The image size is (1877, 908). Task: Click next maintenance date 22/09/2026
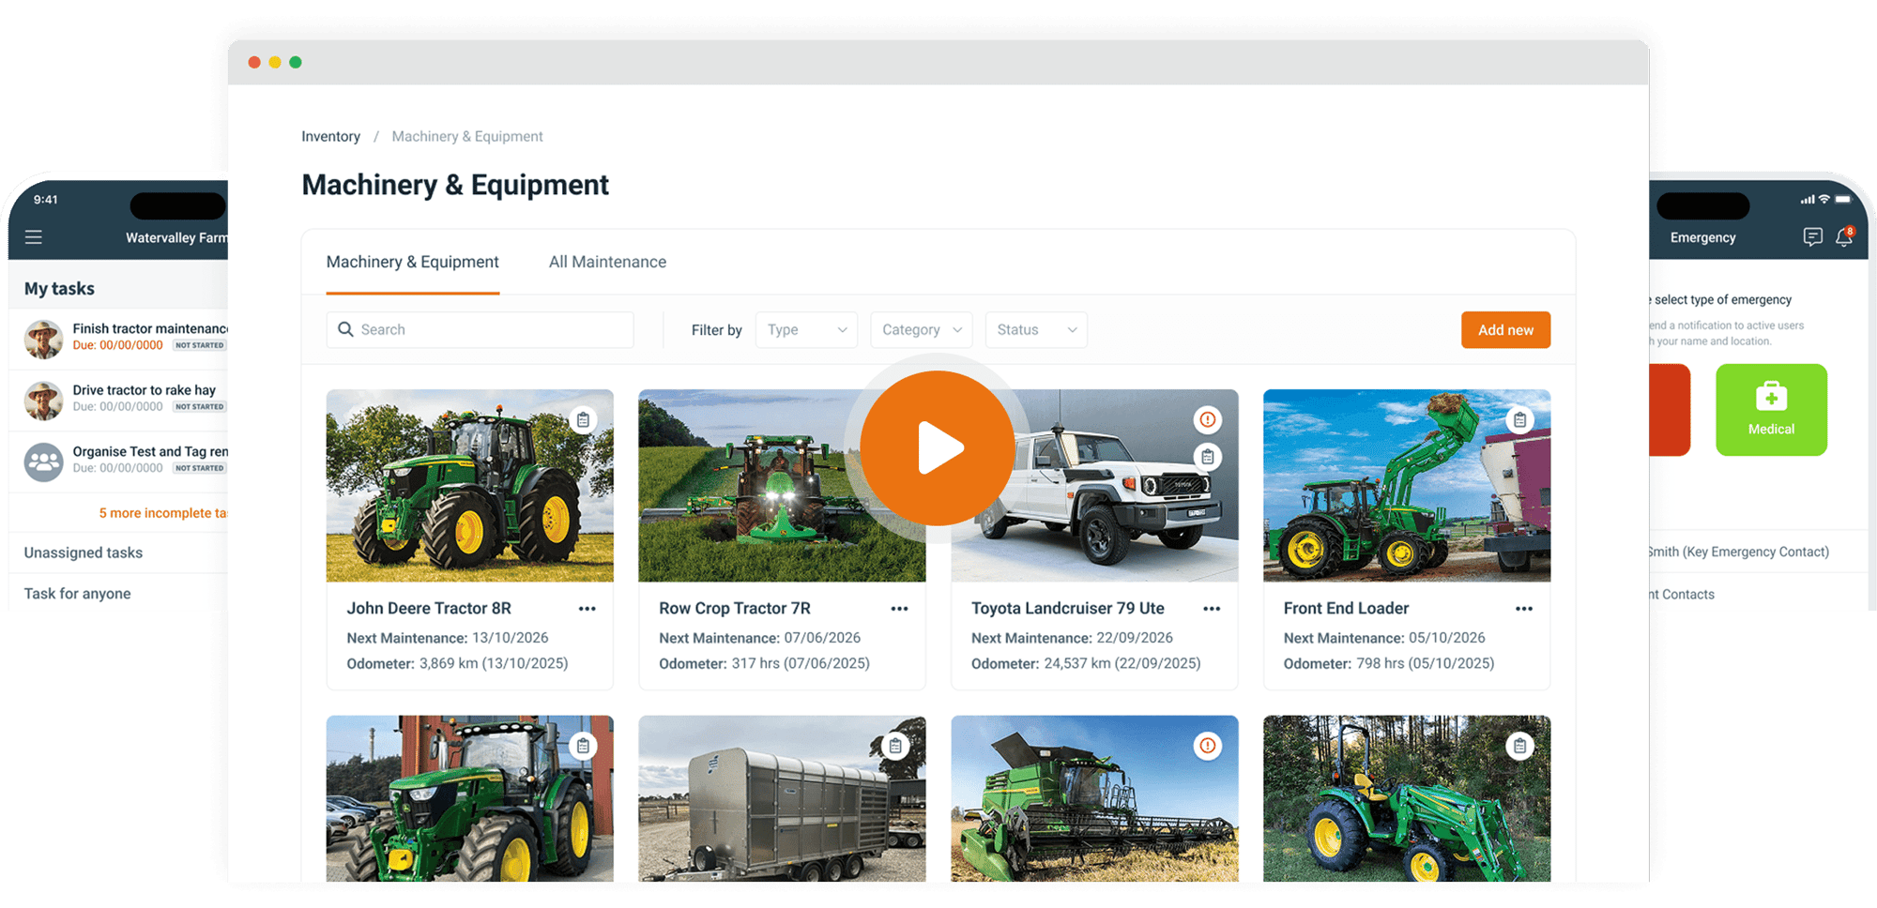coord(1135,638)
